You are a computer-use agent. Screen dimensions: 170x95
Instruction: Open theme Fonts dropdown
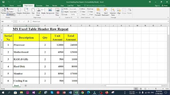[10, 12]
